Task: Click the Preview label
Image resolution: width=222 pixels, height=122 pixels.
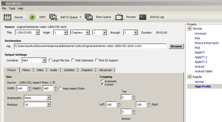Action: [131, 17]
